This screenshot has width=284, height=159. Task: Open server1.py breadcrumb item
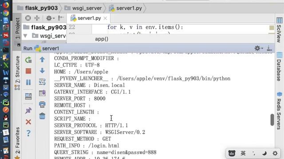pyautogui.click(x=125, y=8)
